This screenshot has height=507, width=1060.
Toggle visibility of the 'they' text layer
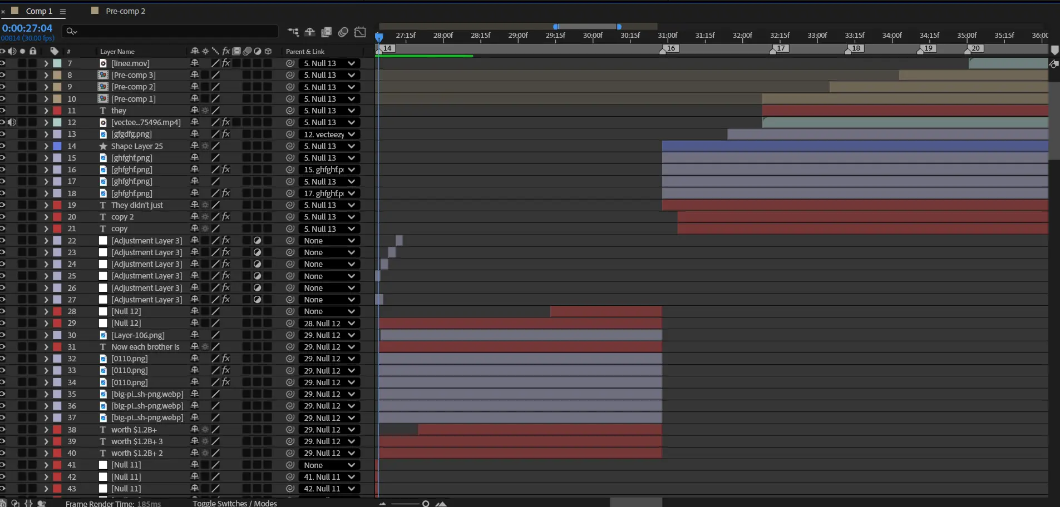point(3,111)
